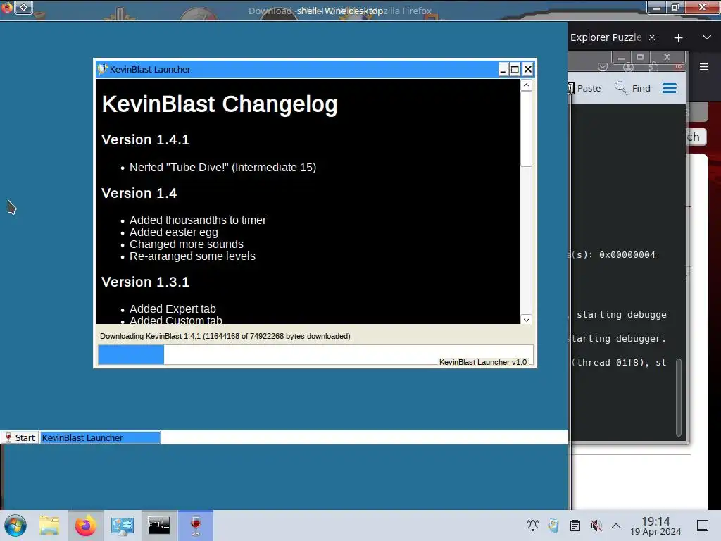Open the file manager from taskbar
The width and height of the screenshot is (721, 541).
pyautogui.click(x=49, y=526)
